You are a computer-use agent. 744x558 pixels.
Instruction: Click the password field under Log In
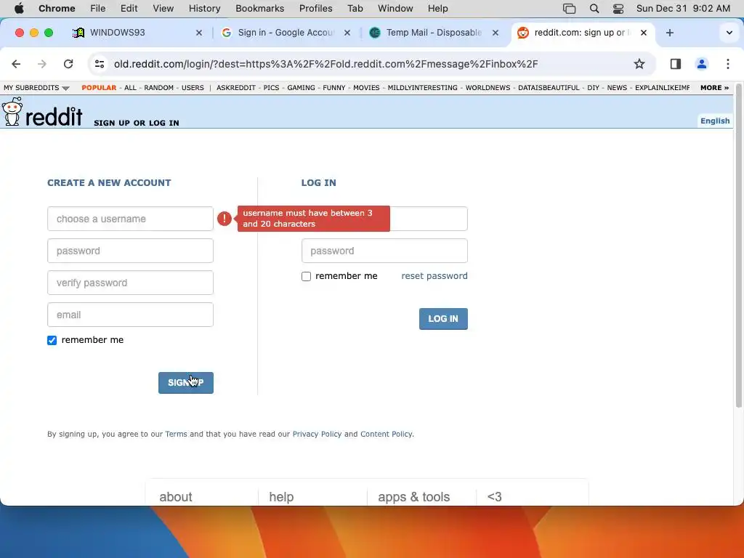coord(384,251)
